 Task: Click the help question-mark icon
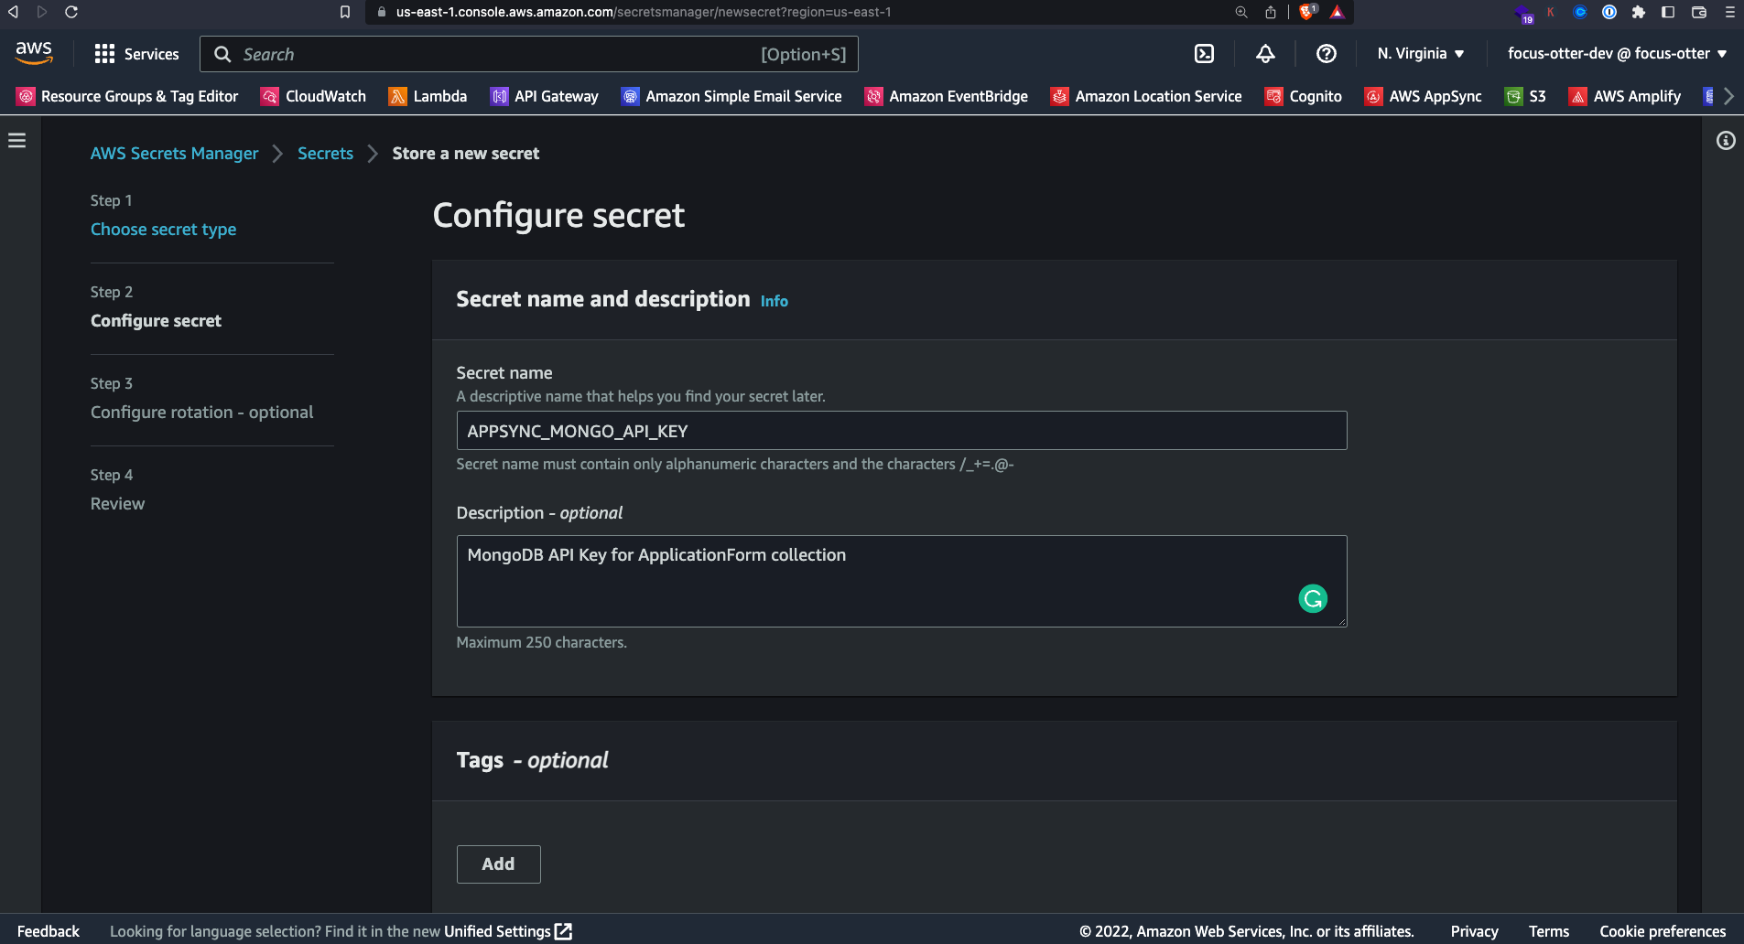pos(1327,54)
